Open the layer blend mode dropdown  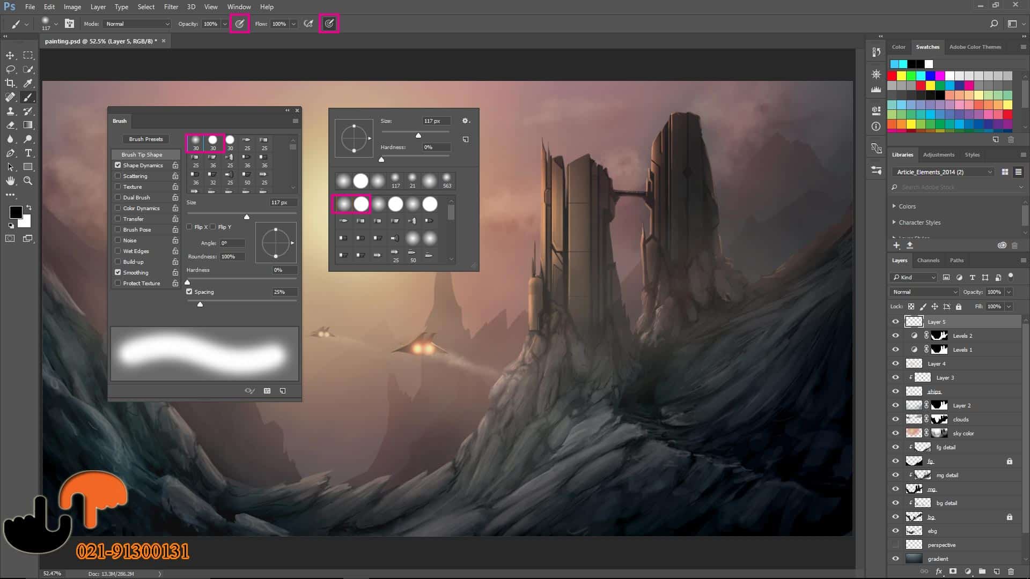[924, 292]
